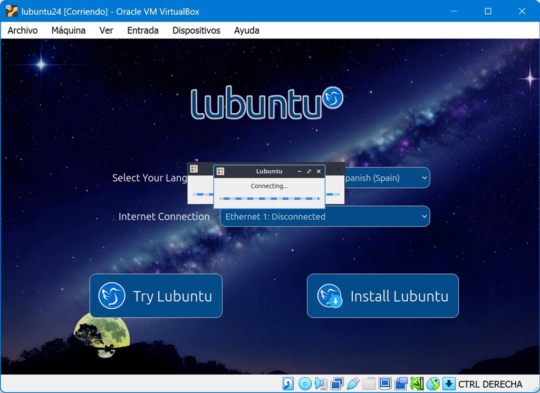540x393 pixels.
Task: Click the virtual display status icon
Action: pyautogui.click(x=385, y=384)
